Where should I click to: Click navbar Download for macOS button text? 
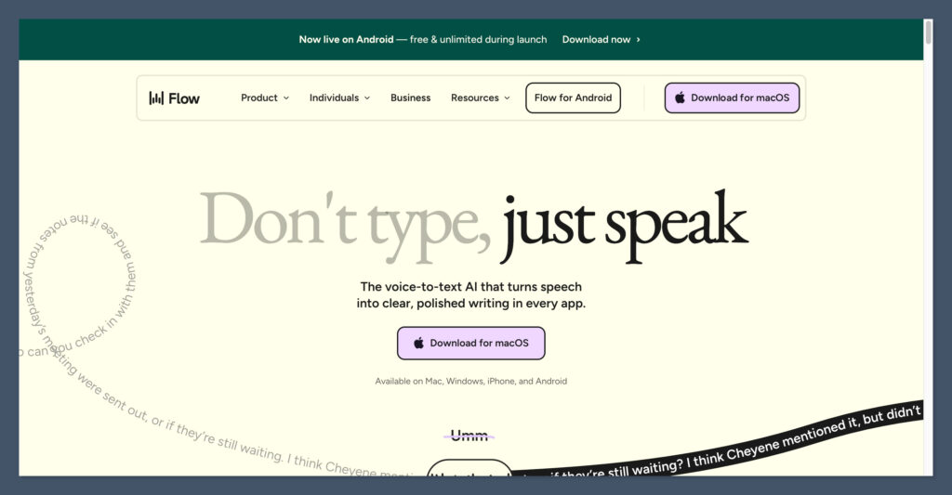coord(739,98)
